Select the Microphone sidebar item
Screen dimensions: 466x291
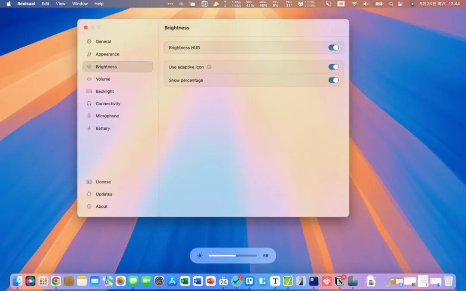pyautogui.click(x=118, y=116)
